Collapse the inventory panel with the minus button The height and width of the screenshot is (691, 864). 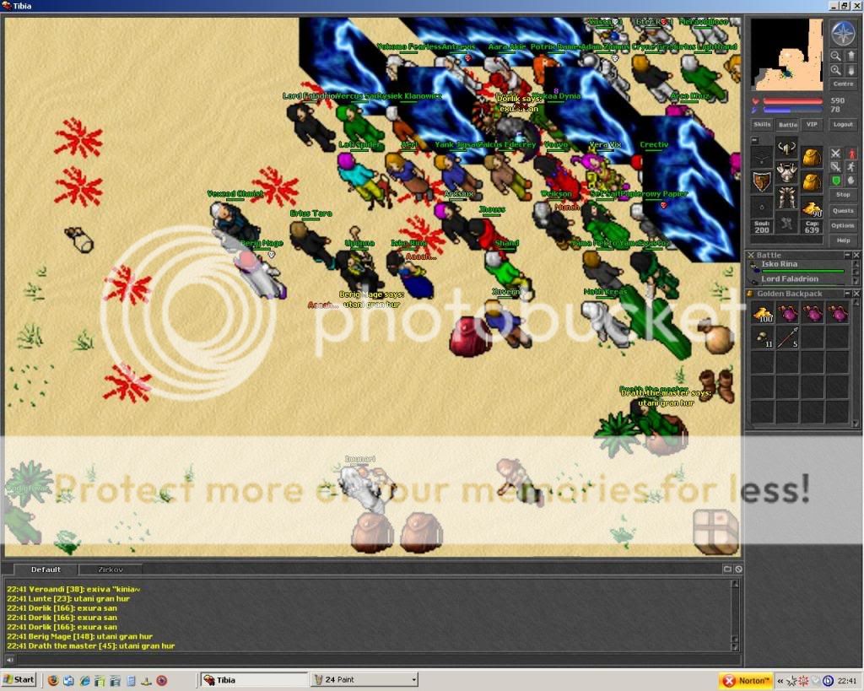pyautogui.click(x=755, y=140)
